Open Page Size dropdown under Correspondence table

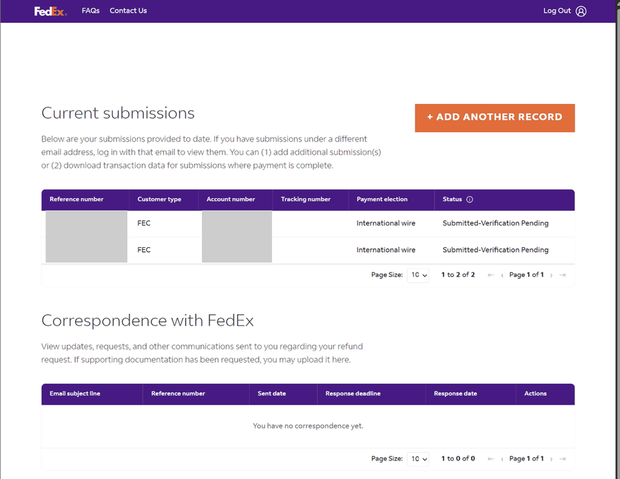[x=418, y=459]
